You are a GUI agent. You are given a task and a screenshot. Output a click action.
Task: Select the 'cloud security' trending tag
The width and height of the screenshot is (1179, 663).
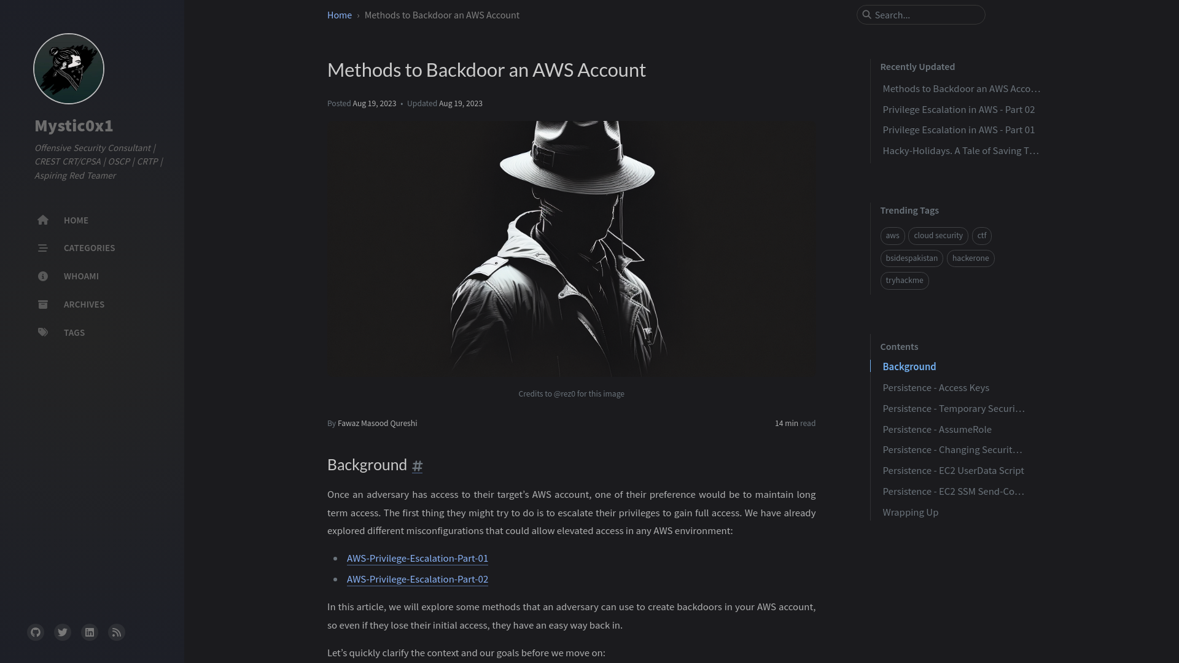[938, 236]
